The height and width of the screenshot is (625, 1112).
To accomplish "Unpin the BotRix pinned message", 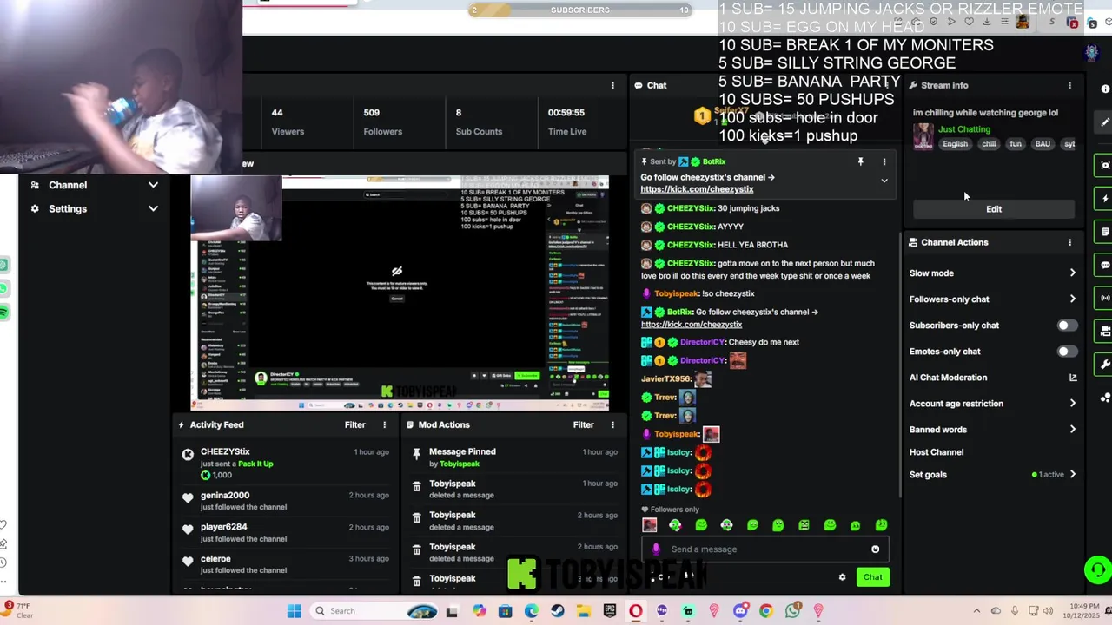I will [860, 161].
